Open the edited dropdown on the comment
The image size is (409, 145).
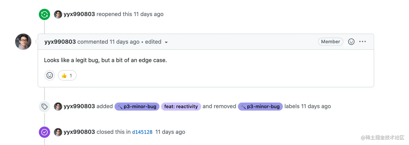coord(156,42)
